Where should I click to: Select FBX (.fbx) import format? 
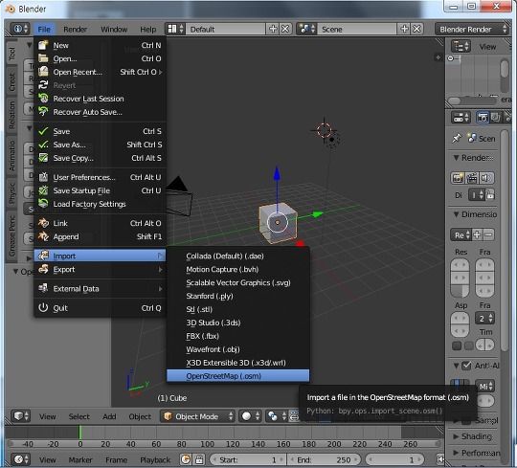pyautogui.click(x=237, y=336)
